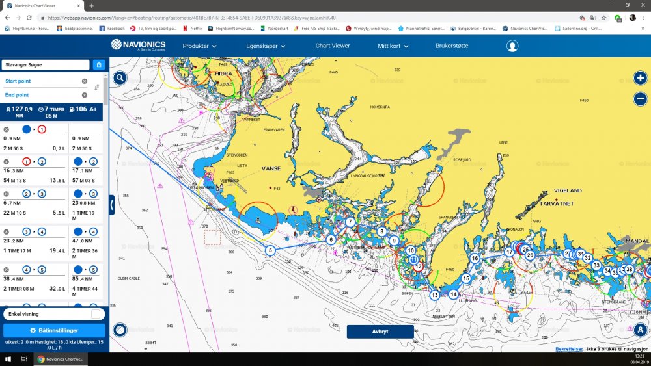The image size is (651, 366).
Task: Click the Start point field
Action: (42, 81)
